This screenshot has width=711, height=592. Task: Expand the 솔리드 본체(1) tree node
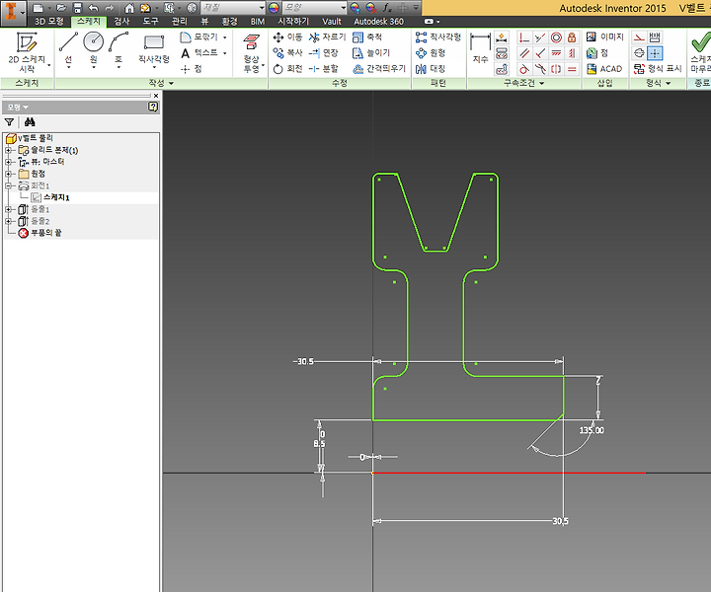click(x=8, y=150)
